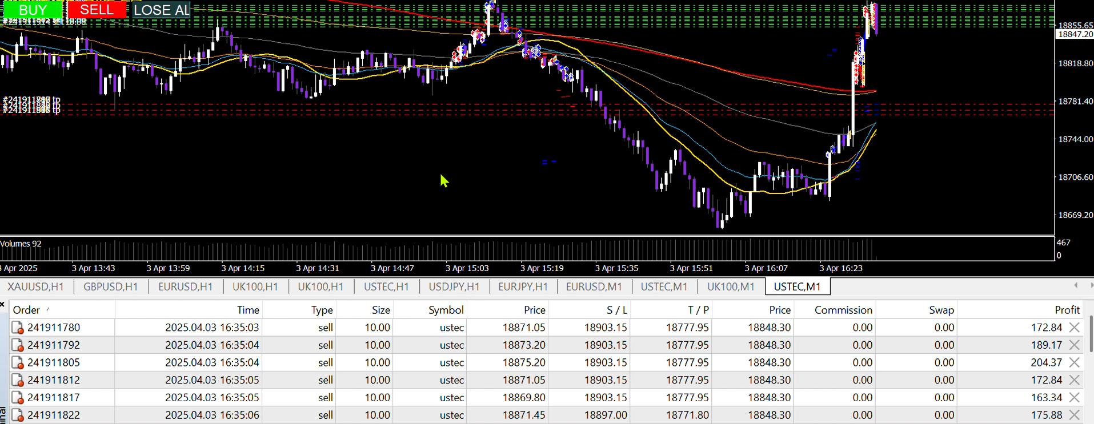Click the order icon beside 241911805
The height and width of the screenshot is (424, 1094).
[x=18, y=362]
